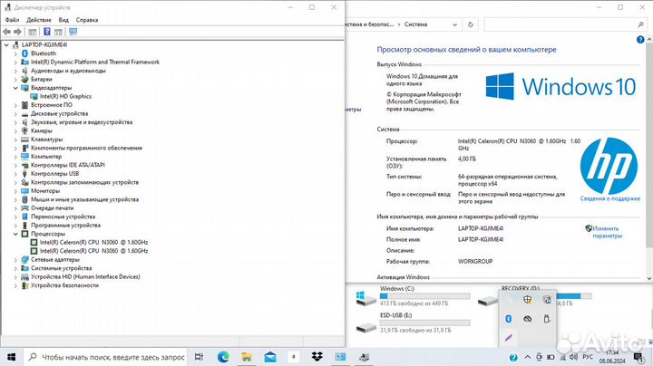Launch Microsoft Edge from taskbar
653x366 pixels.
[x=223, y=357]
